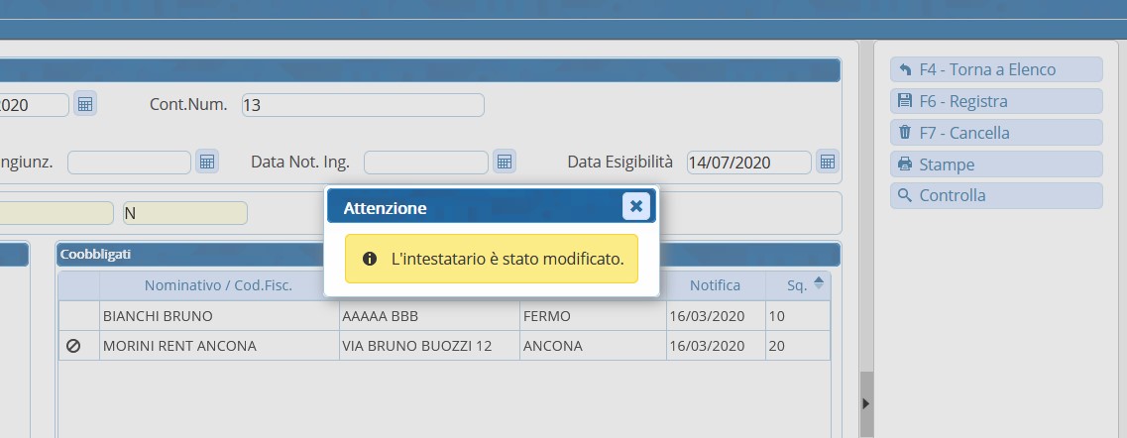The width and height of the screenshot is (1127, 438).
Task: Close the Attenzione dialog
Action: [635, 206]
